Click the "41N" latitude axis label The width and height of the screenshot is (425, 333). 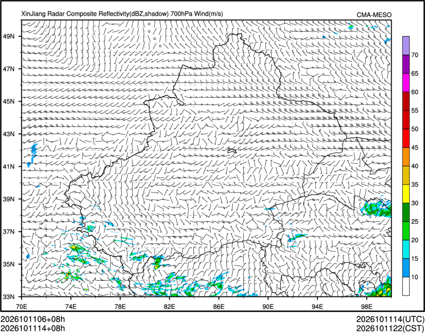(8, 167)
